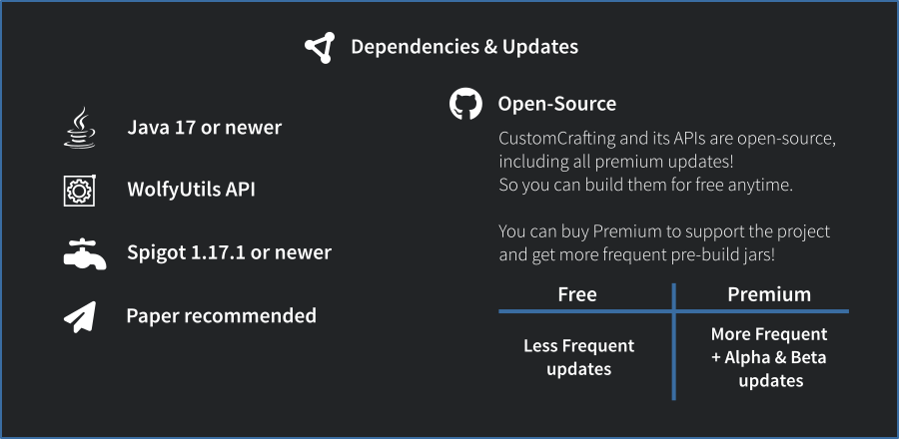This screenshot has height=439, width=899.
Task: Click the CustomCrafting open-source description paragraph
Action: point(666,162)
